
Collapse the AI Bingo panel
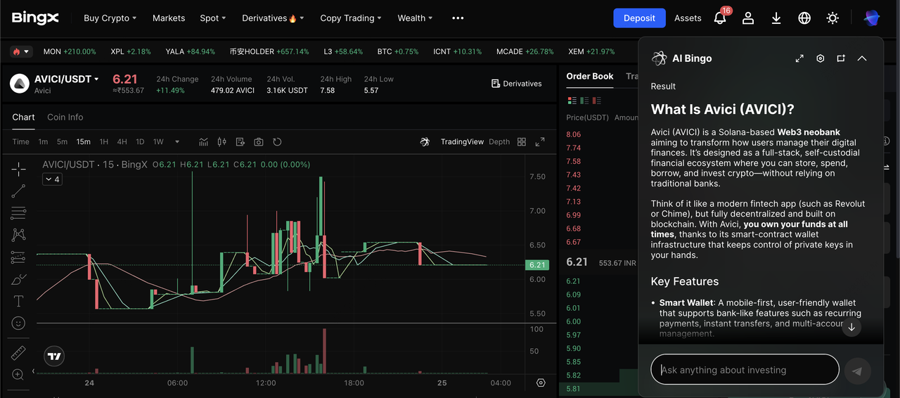862,58
